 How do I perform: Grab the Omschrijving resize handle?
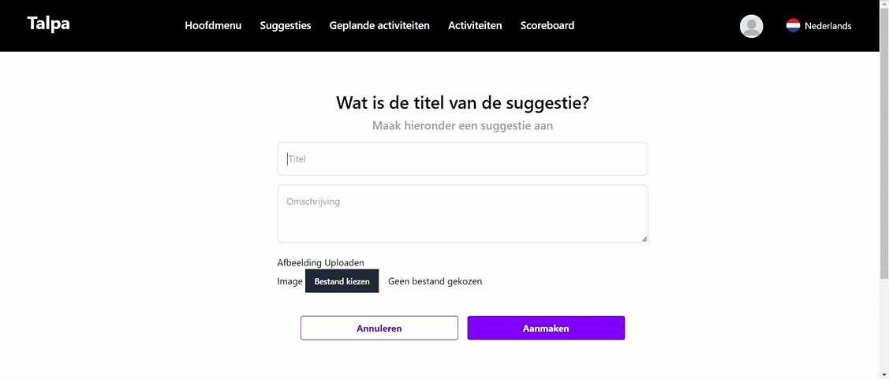click(x=644, y=239)
